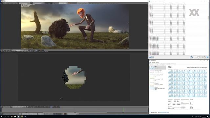
Task: Click the network icon in sensor toolbar
Action: click(x=192, y=57)
